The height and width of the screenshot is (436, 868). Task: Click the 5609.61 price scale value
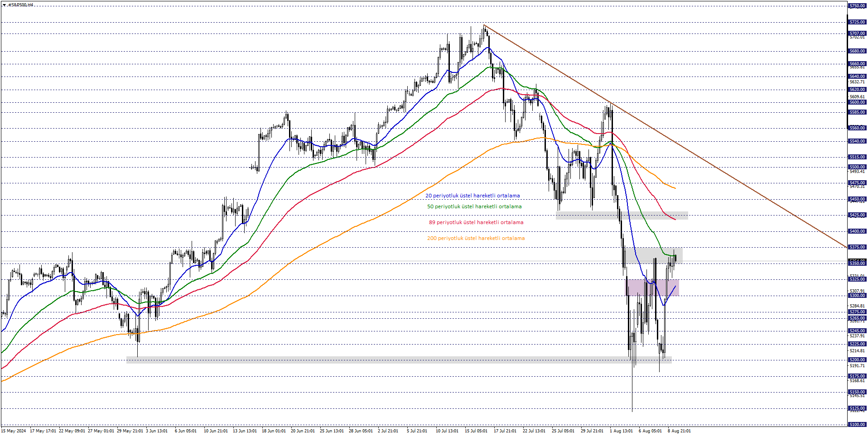tap(857, 97)
